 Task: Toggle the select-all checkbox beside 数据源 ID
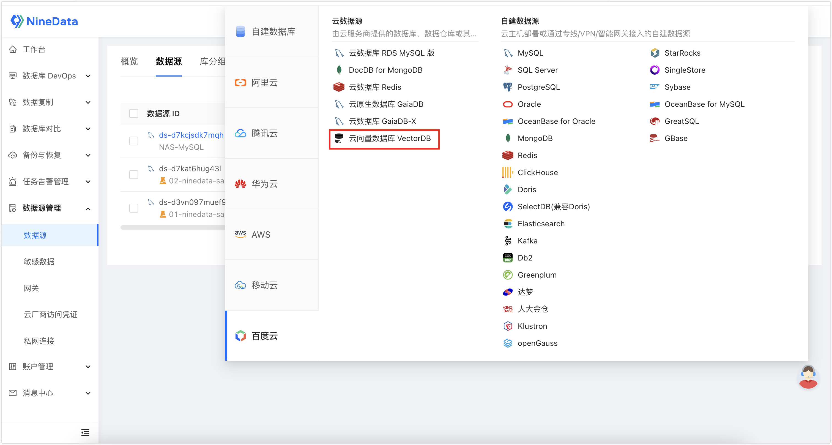pos(134,113)
